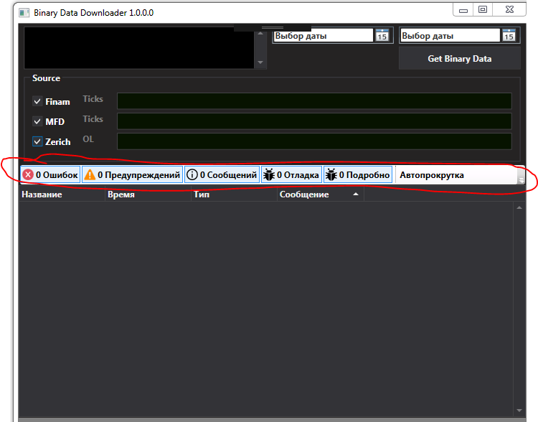Uncheck the MFD source checkbox
Image resolution: width=538 pixels, height=422 pixels.
[38, 122]
